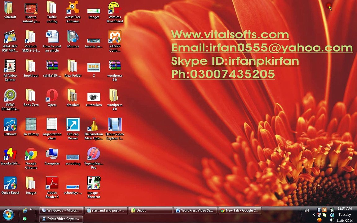The height and width of the screenshot is (223, 357).
Task: Open the network tray icon
Action: coord(332,215)
